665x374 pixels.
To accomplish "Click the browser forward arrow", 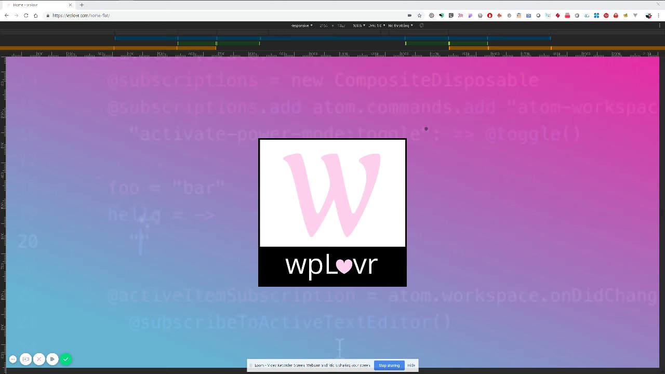I will pos(17,16).
